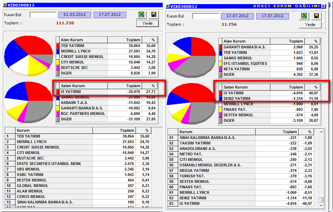Save data icon in right VIX0300812 window
The width and height of the screenshot is (333, 212).
pyautogui.click(x=316, y=16)
